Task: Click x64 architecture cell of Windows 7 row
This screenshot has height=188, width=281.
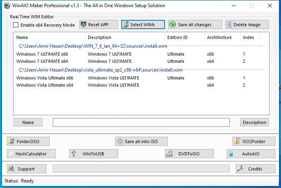Action: click(210, 61)
